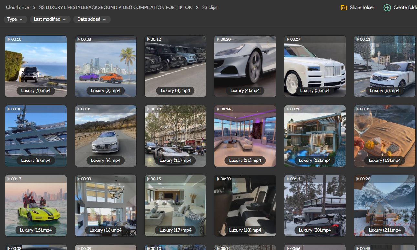Navigate to 33 LUXURY LIFESTYLE compilation folder
Viewport: 417px width, 250px height.
point(116,7)
